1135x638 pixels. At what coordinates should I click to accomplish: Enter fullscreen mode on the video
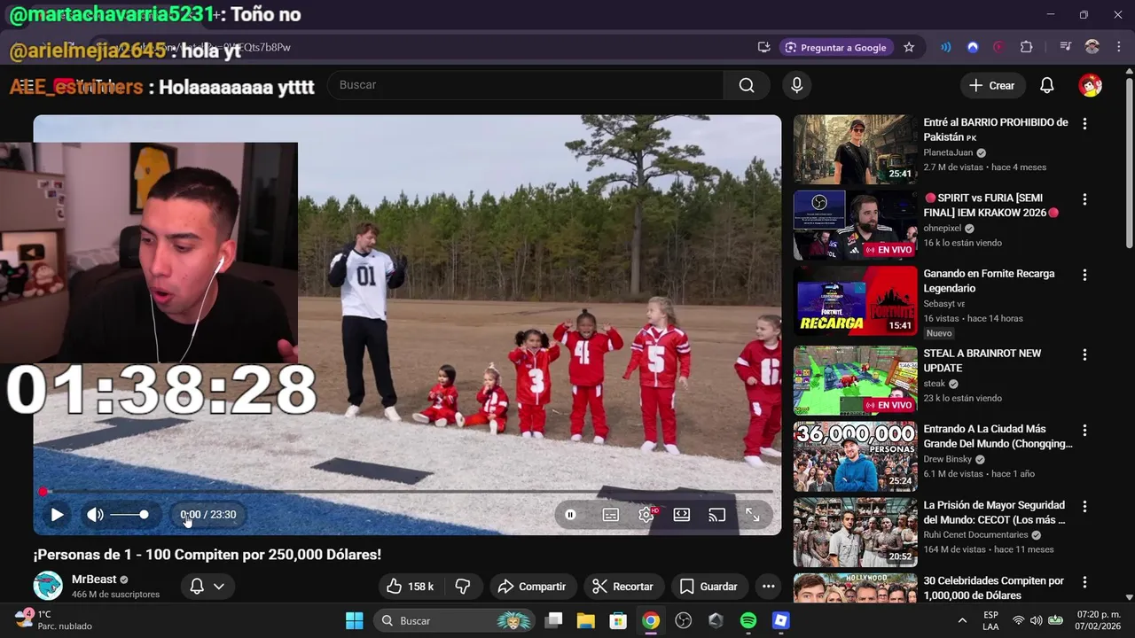tap(752, 515)
